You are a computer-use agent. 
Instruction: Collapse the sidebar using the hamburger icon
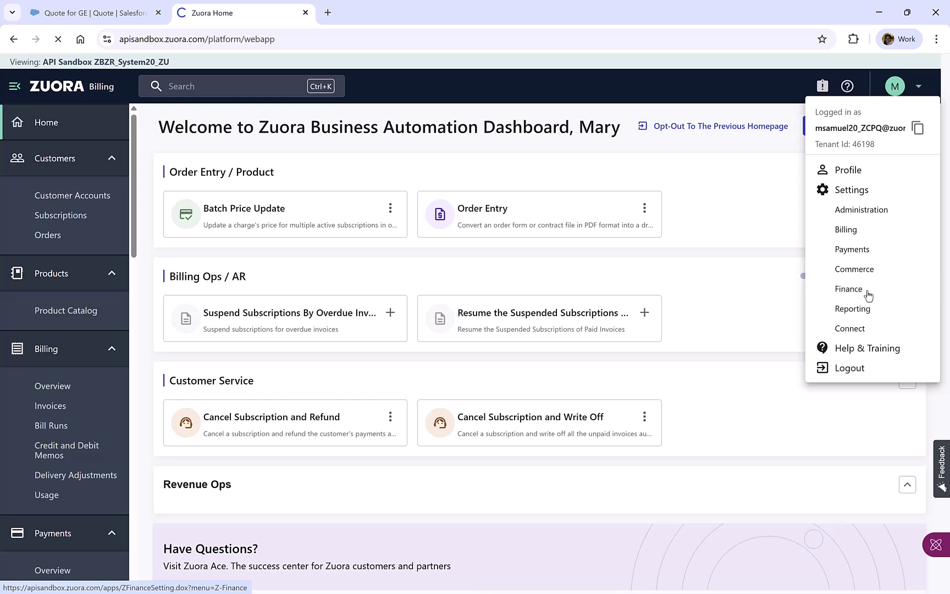pyautogui.click(x=14, y=86)
